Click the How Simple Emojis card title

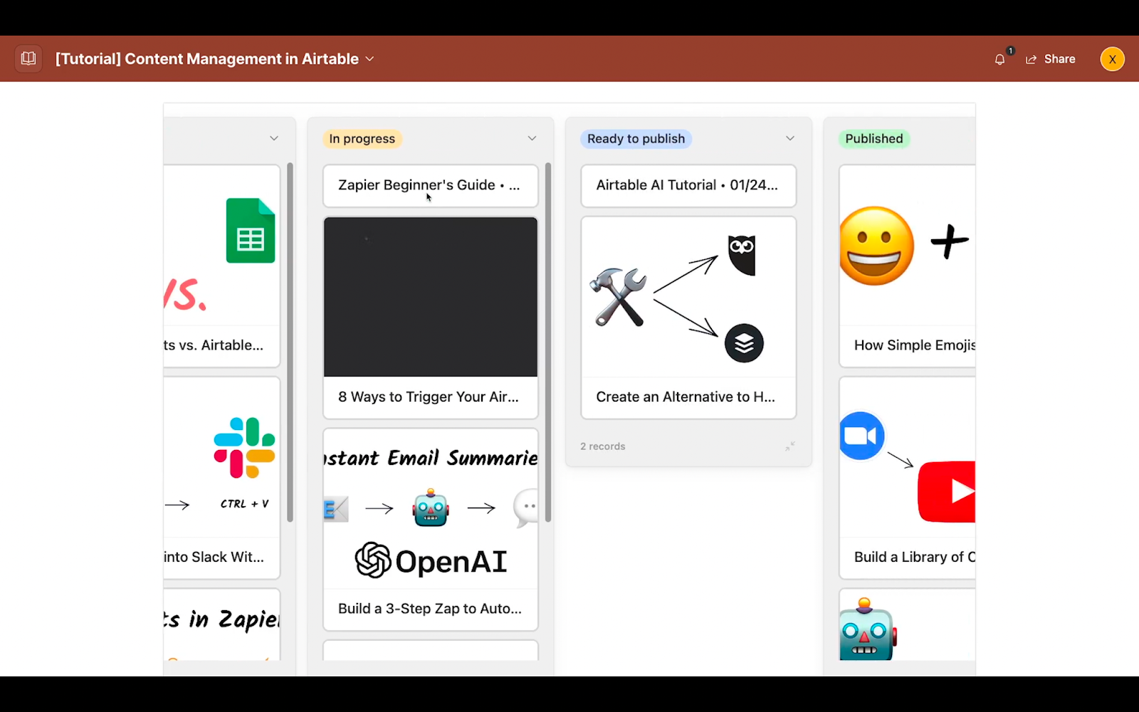point(915,345)
